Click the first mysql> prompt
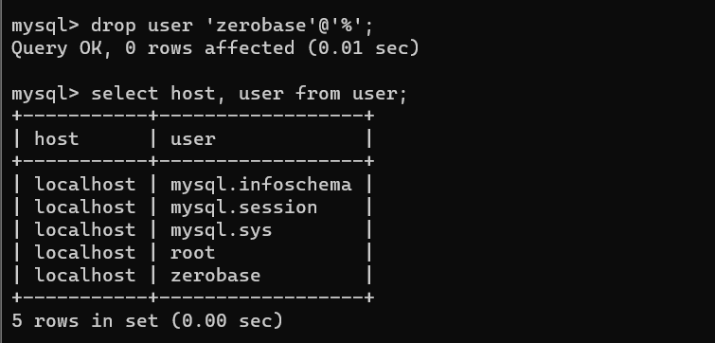715x343 pixels. coord(45,26)
